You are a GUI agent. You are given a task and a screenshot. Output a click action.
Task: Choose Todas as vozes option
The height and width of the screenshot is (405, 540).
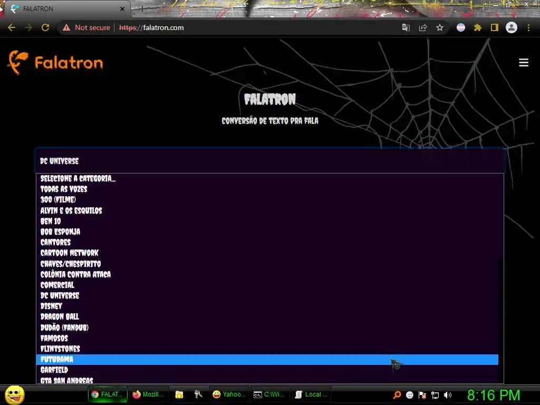(x=267, y=189)
